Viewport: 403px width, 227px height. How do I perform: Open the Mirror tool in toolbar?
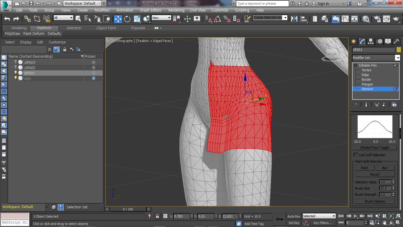294,19
